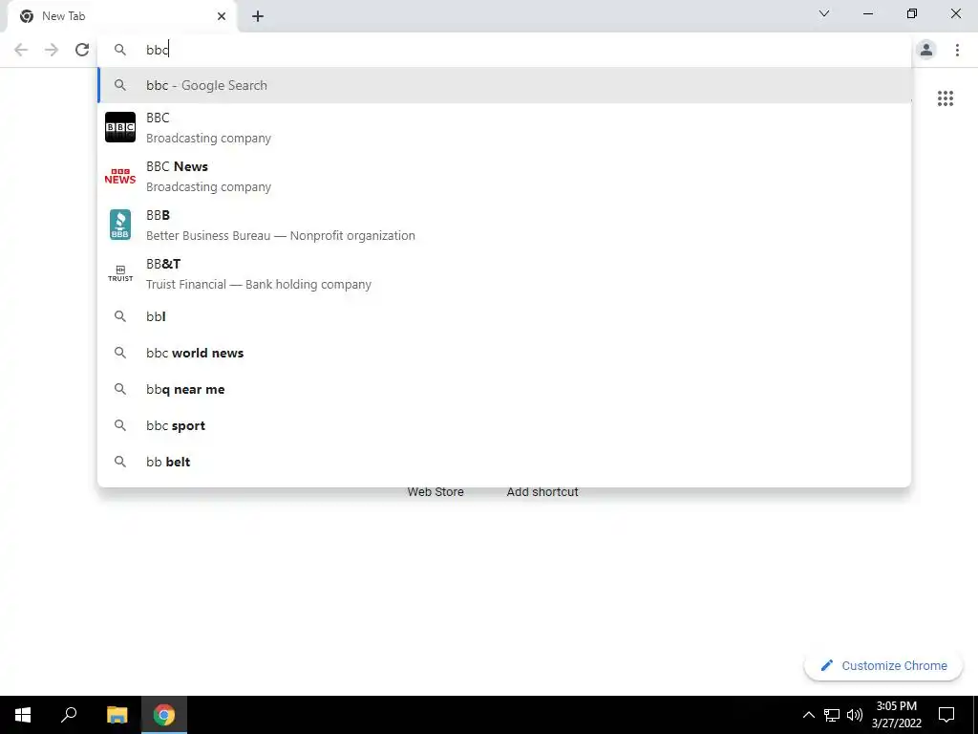Open the volume tray icon
This screenshot has height=734, width=978.
855,715
